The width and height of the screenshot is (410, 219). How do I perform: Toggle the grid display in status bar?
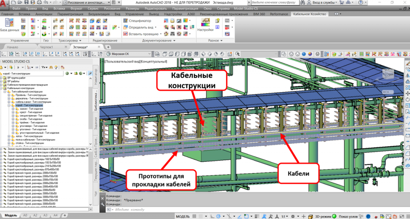point(194,217)
